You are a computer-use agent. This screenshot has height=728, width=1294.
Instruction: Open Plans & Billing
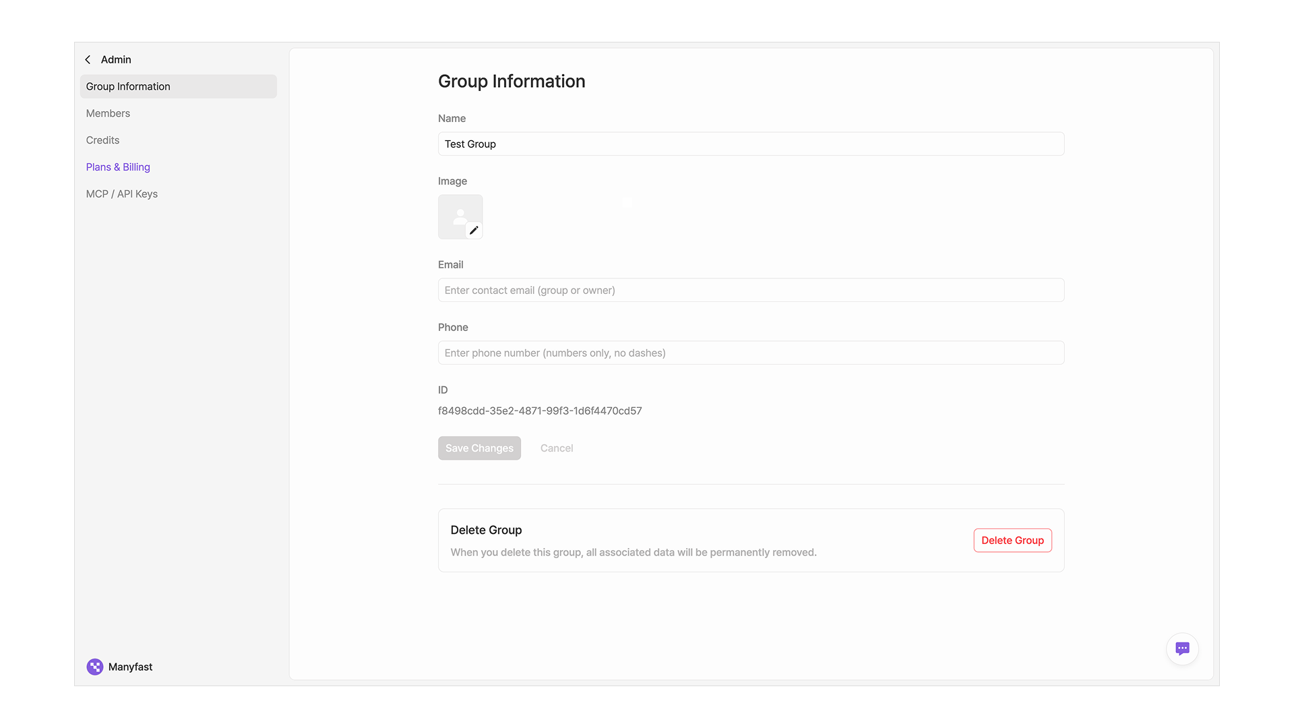click(118, 167)
